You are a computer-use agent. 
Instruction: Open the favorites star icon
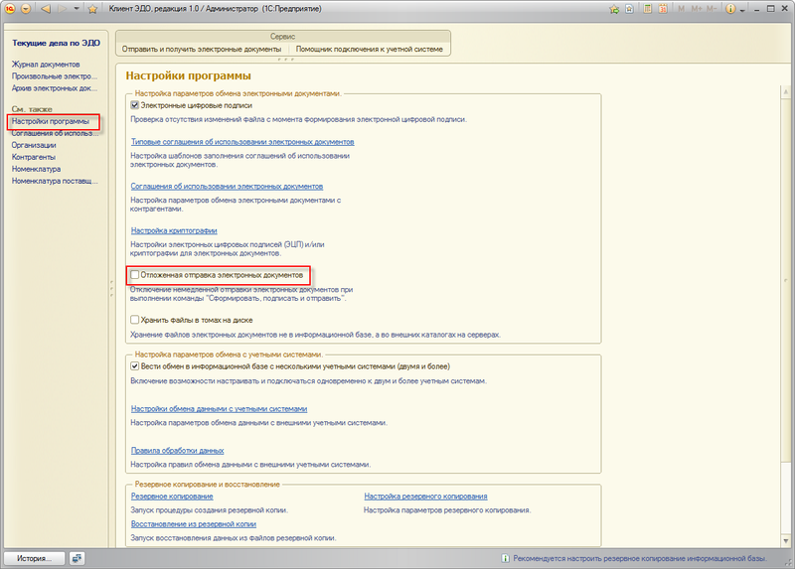point(92,9)
